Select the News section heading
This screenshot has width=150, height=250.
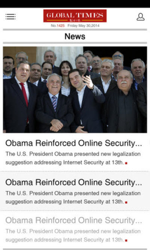coord(75,36)
